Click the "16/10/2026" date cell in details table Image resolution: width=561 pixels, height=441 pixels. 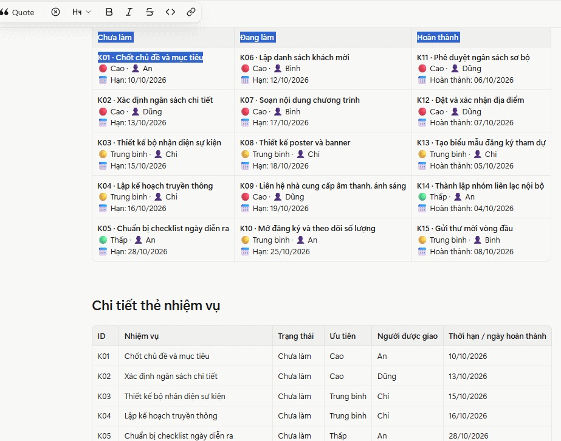tap(468, 416)
